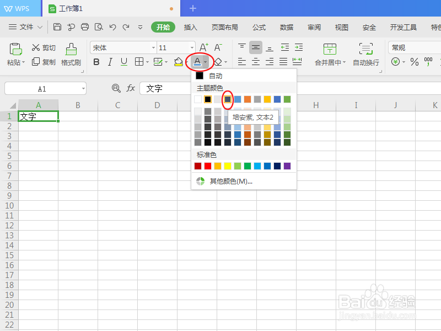Viewport: 441px width, 331px height.
Task: Click the borders grid icon
Action: tap(139, 62)
